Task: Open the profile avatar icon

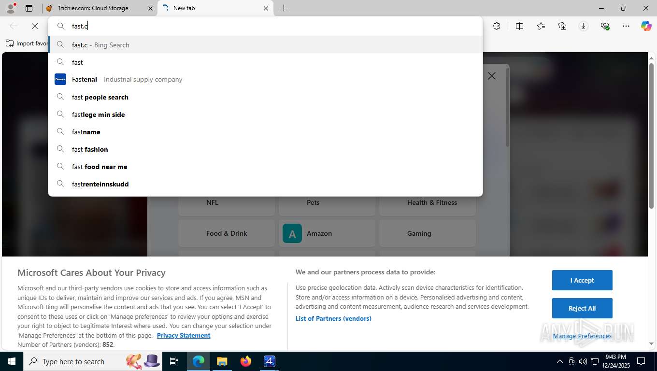Action: (11, 8)
